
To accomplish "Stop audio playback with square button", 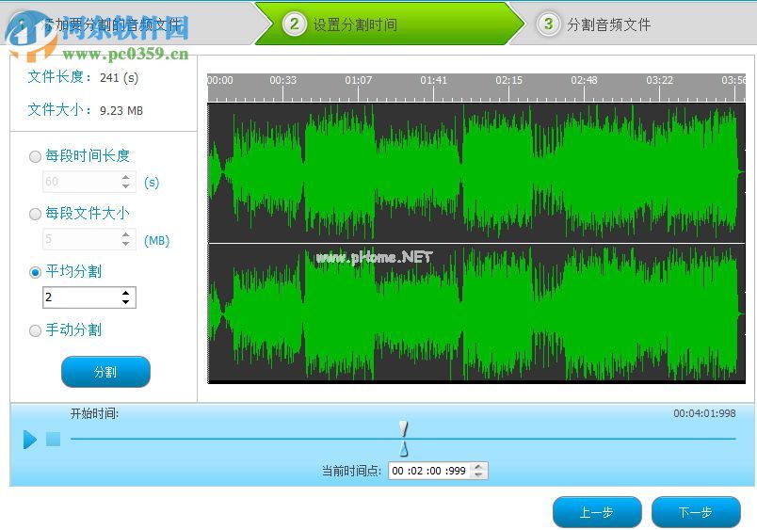I will 53,440.
